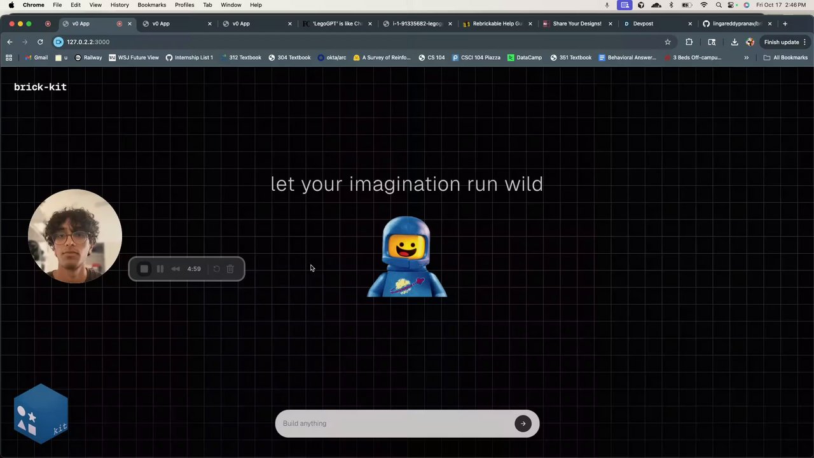
Task: Click the Wi-Fi status icon
Action: pos(704,5)
